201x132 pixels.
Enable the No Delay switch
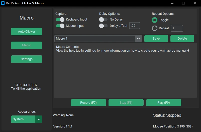tap(103, 20)
